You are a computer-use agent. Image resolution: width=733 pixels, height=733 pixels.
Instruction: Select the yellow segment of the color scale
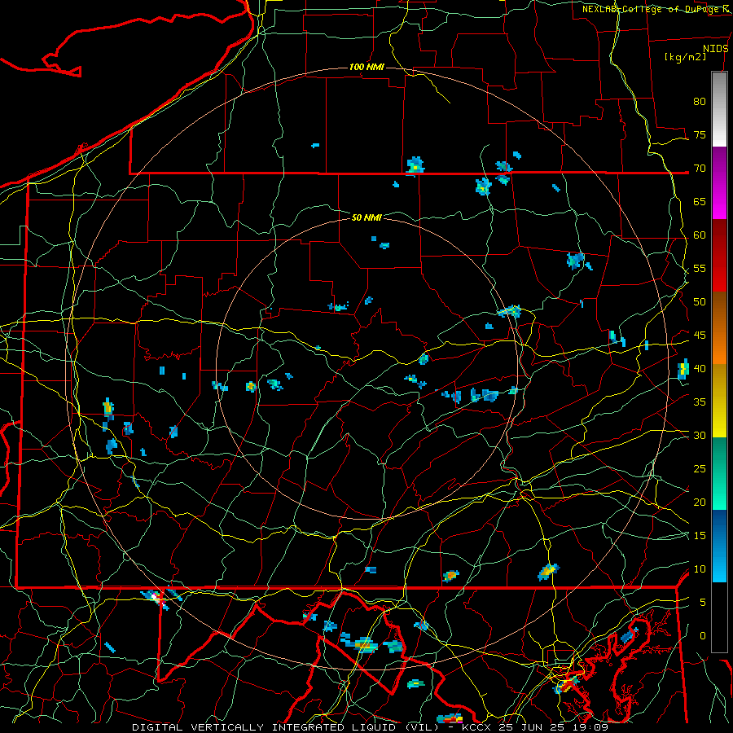coord(719,401)
